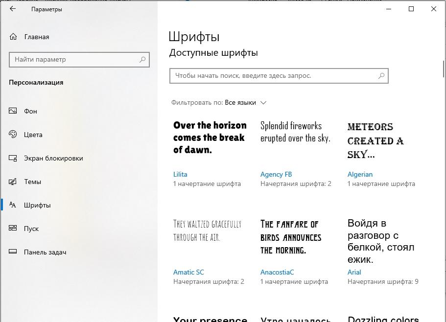The height and width of the screenshot is (322, 446).
Task: Open Фон settings section
Action: (30, 111)
